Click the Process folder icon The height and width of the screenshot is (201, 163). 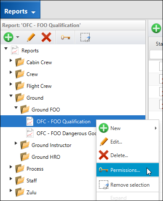coord(20,168)
